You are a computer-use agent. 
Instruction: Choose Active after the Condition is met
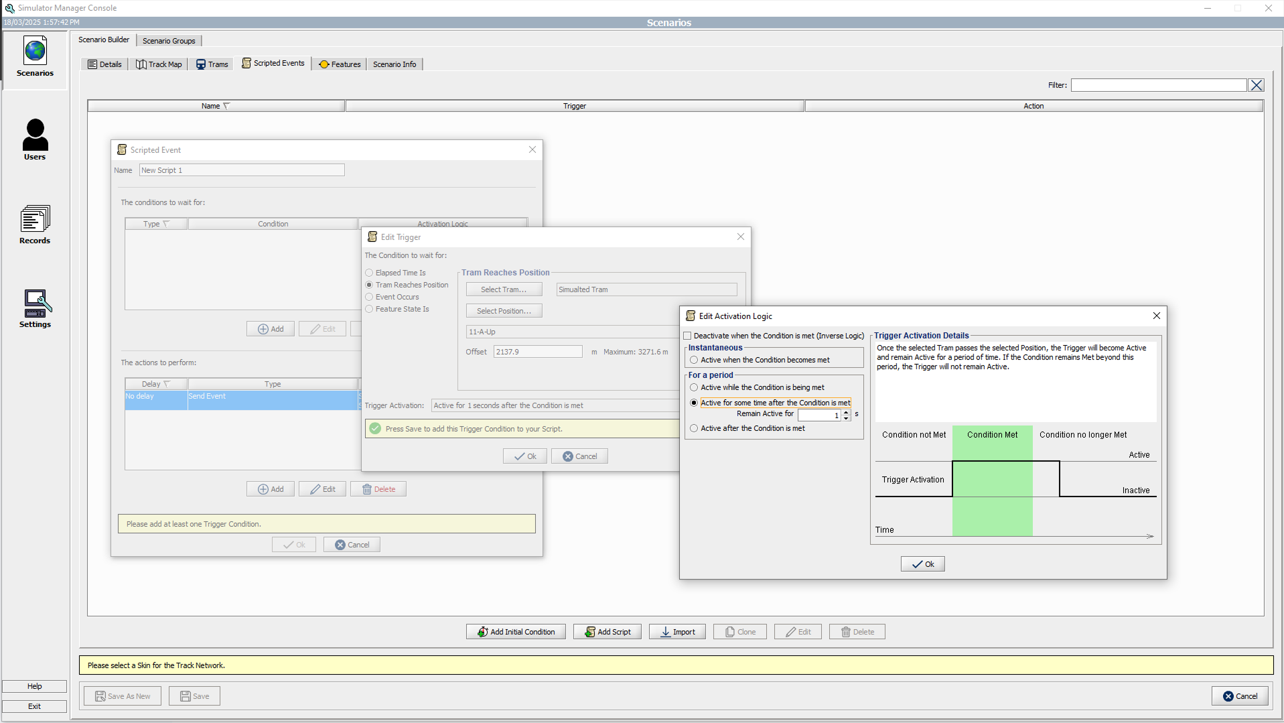[x=694, y=428]
